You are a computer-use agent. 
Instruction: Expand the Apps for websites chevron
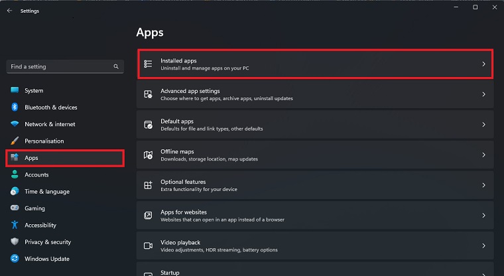(x=483, y=216)
